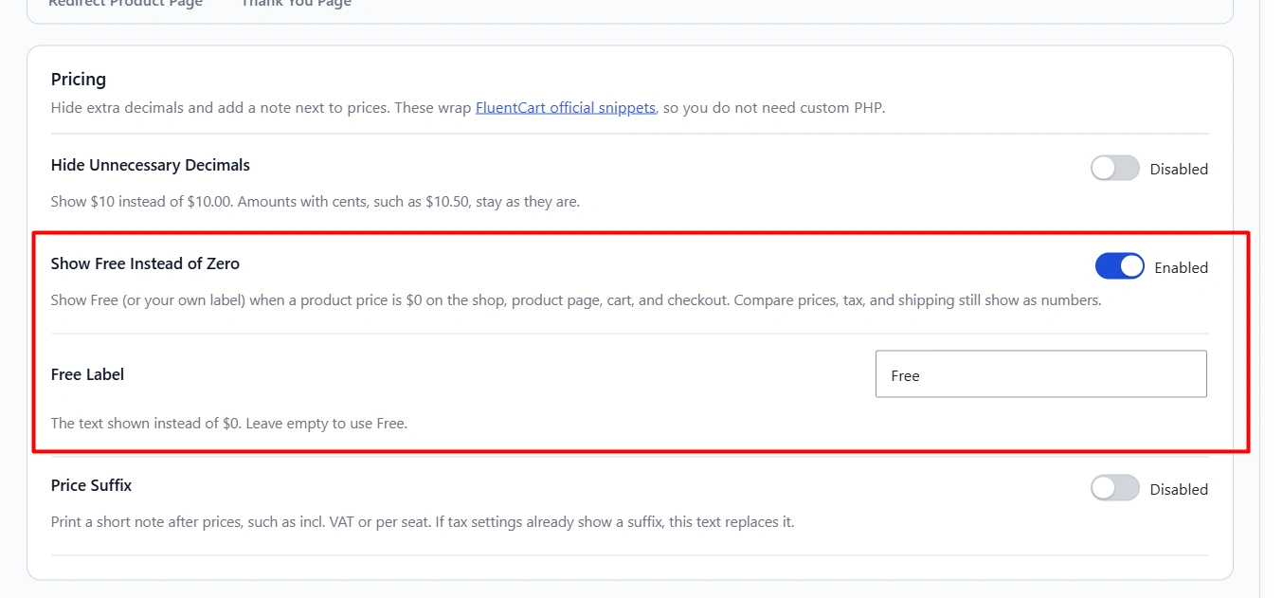Click the Price Suffix label

click(x=91, y=485)
